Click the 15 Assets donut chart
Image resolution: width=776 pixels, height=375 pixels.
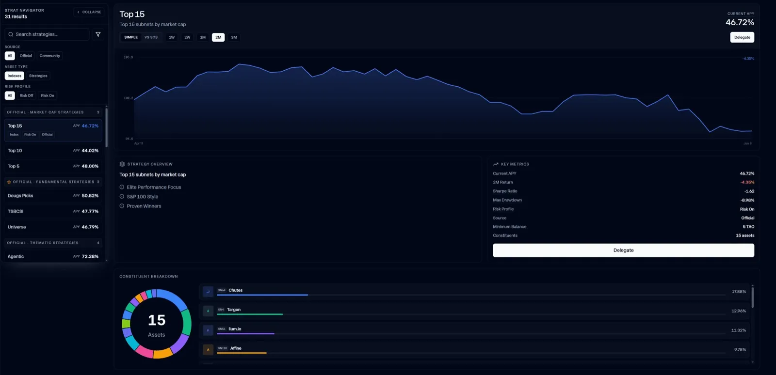pos(157,324)
